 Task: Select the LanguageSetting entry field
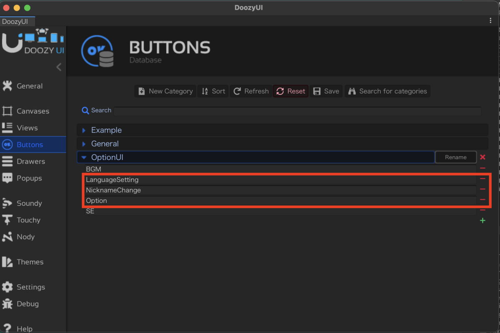[280, 180]
